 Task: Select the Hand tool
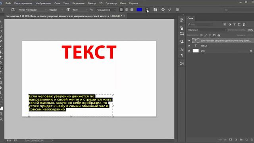tap(1, 88)
